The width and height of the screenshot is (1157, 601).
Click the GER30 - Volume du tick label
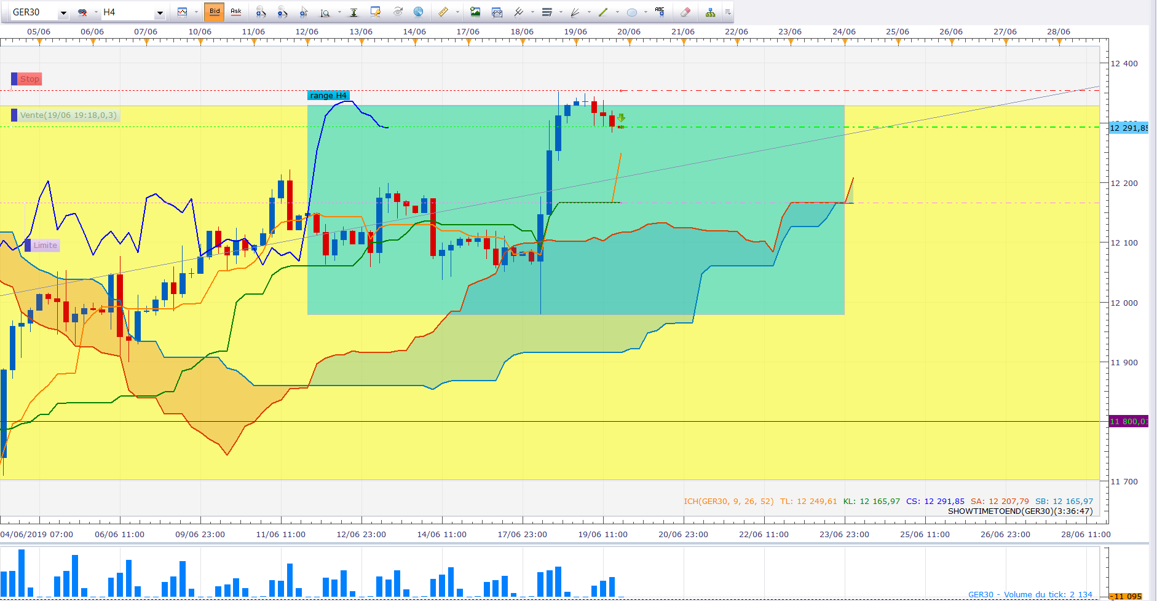1030,595
